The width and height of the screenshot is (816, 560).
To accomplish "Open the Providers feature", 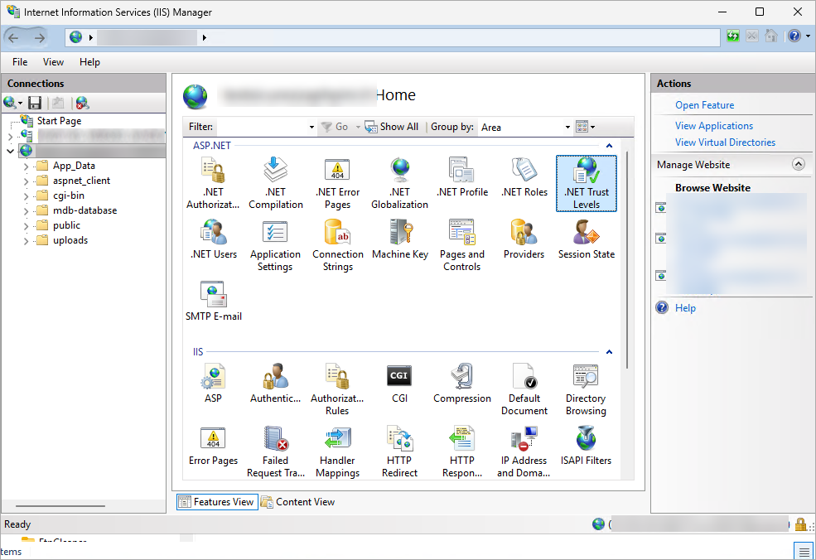I will click(x=524, y=239).
